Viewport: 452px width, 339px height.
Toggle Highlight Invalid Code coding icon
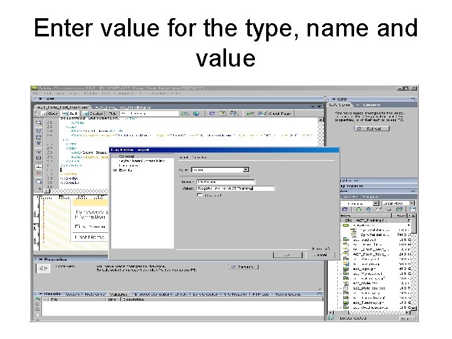(x=39, y=173)
